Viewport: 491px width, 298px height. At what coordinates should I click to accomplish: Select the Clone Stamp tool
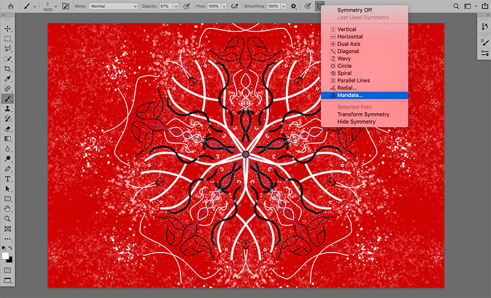(x=7, y=109)
